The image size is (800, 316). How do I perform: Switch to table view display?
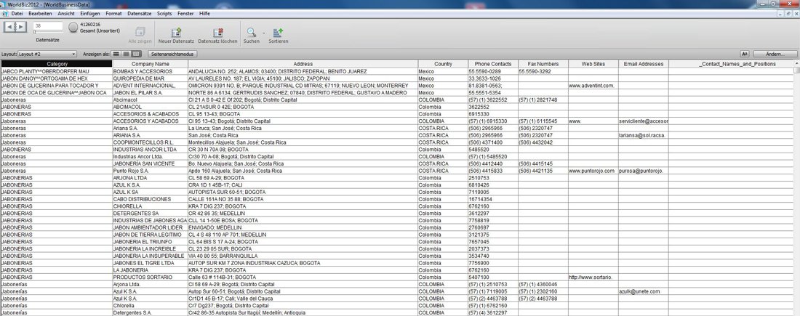click(x=136, y=54)
